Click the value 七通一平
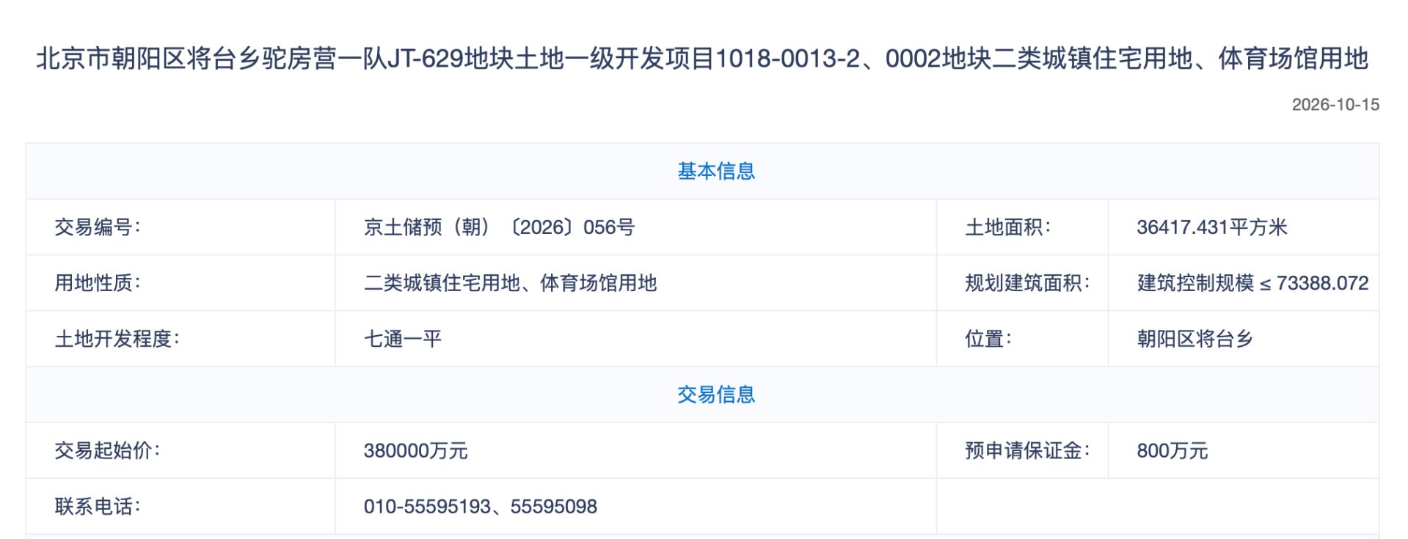Screen dimensions: 1408x539 403,339
